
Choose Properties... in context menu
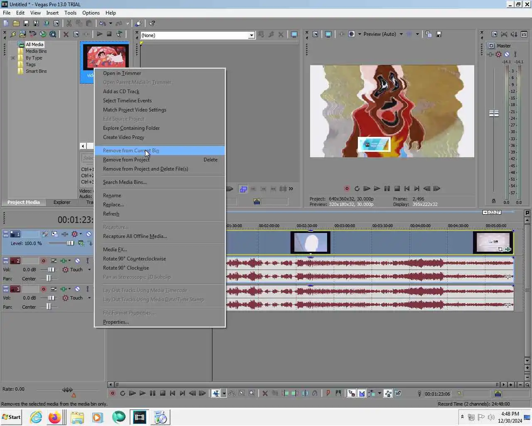pyautogui.click(x=160, y=322)
